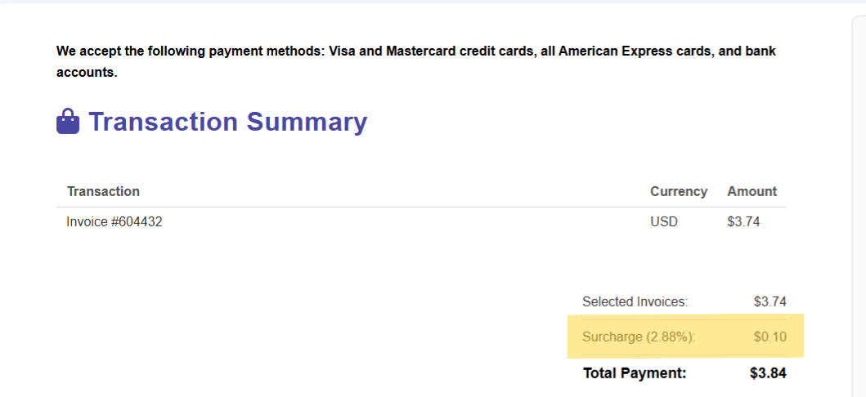
Task: Click the Transaction Summary heading
Action: click(x=227, y=122)
